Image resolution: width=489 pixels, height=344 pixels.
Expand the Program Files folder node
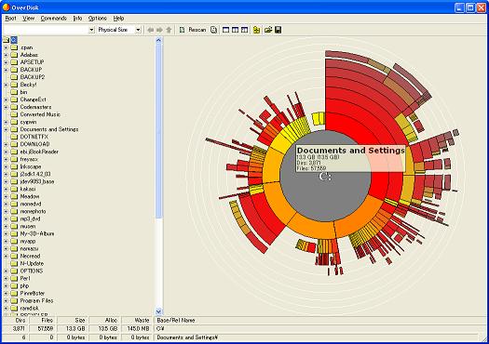[x=6, y=301]
